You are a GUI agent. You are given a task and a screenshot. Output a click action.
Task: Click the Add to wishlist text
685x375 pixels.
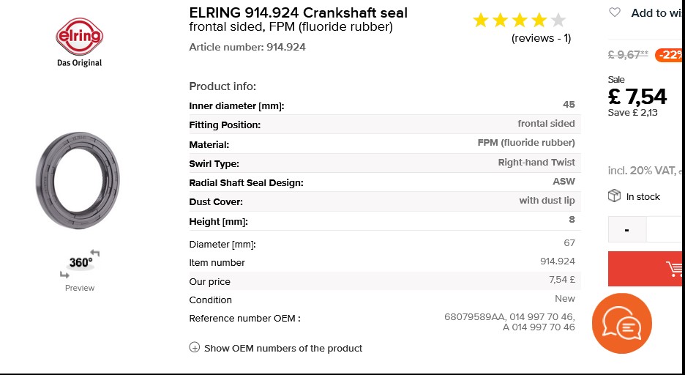657,13
